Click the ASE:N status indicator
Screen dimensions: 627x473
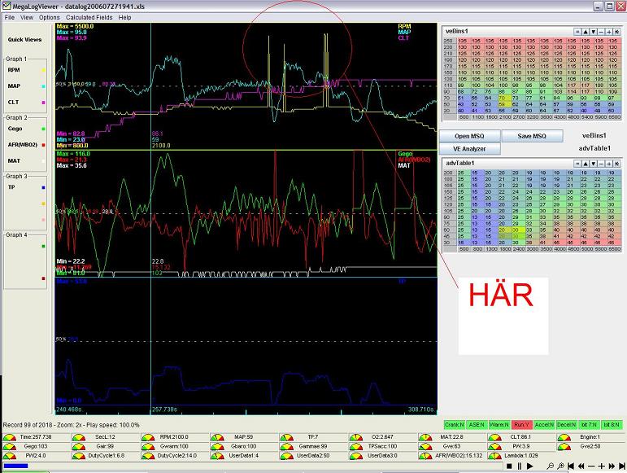[x=477, y=425]
